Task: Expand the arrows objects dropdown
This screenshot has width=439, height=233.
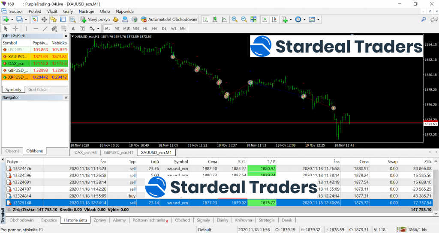Action: (x=98, y=29)
